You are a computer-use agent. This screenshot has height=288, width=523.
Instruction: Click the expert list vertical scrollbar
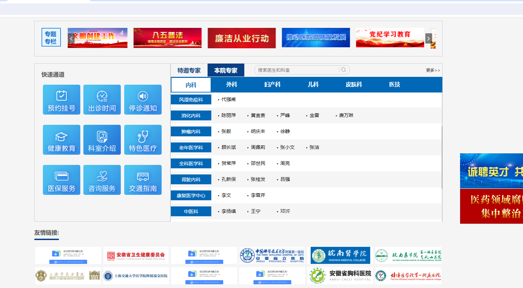point(442,157)
